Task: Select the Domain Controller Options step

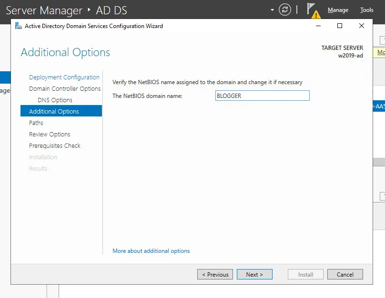Action: (65, 89)
